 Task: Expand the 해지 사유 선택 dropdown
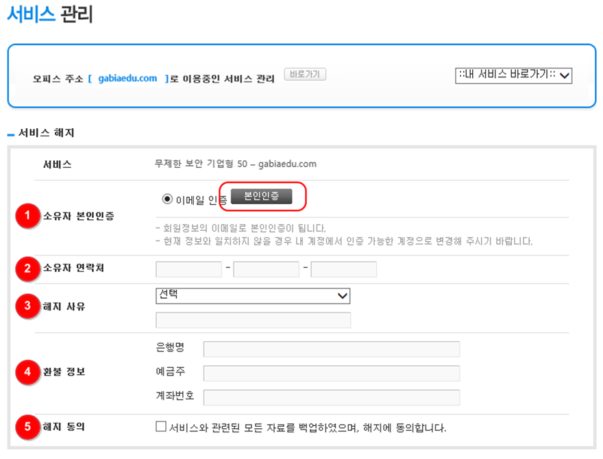(253, 295)
